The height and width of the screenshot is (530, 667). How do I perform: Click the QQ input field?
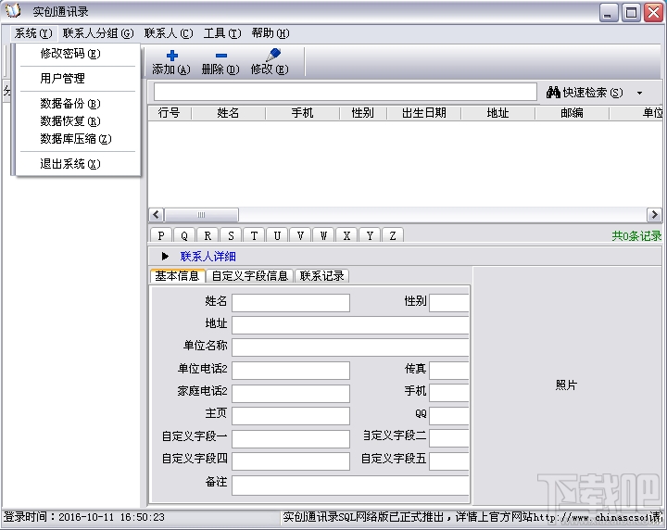point(449,416)
